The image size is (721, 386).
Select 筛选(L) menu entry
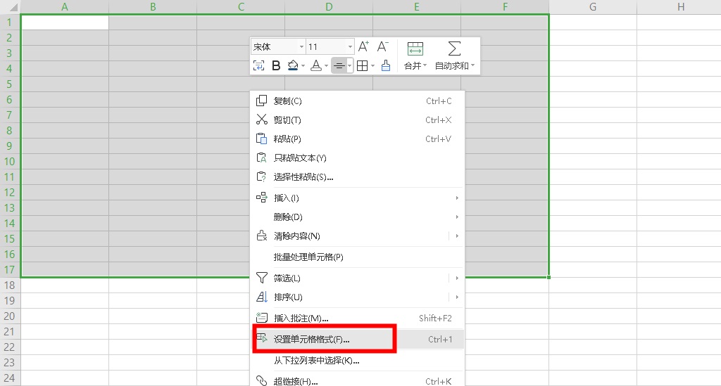point(357,278)
